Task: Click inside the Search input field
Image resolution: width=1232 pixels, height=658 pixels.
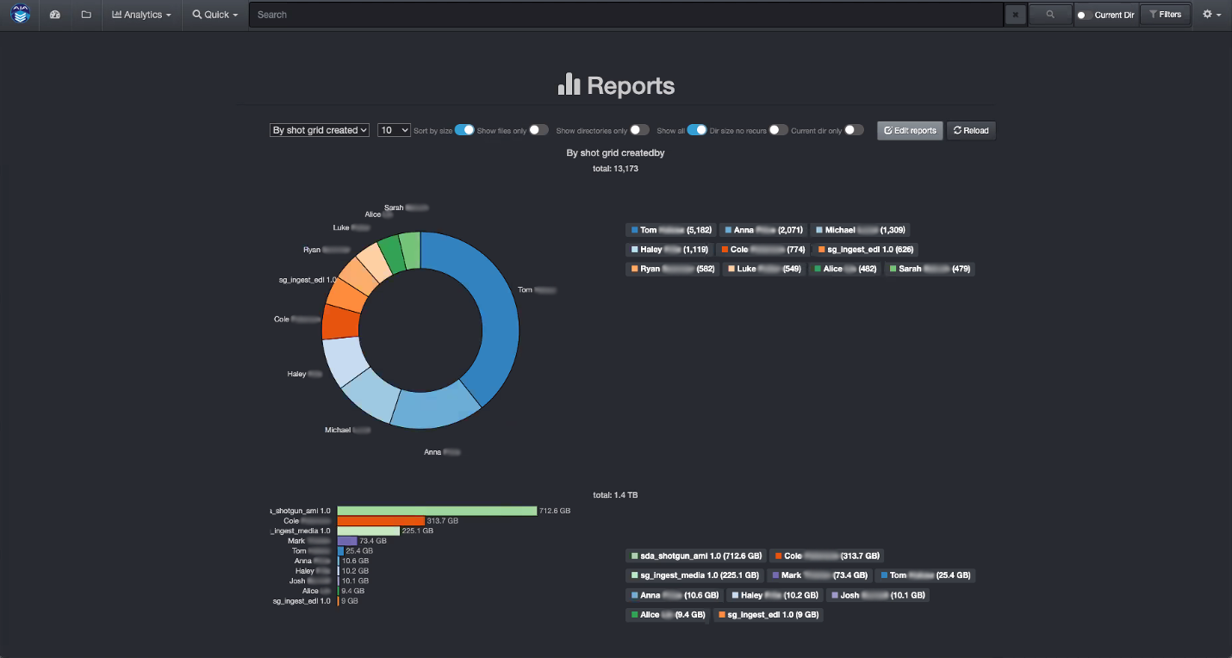Action: click(603, 15)
